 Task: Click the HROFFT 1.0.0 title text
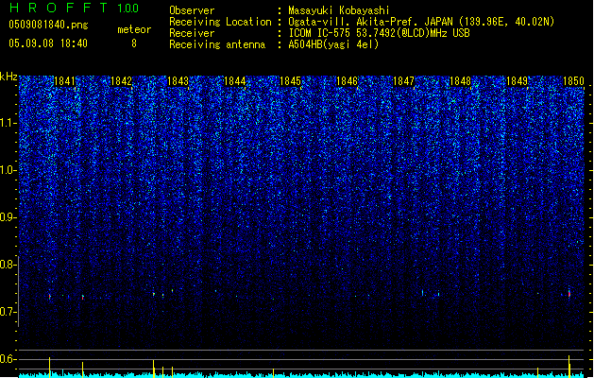[x=74, y=8]
